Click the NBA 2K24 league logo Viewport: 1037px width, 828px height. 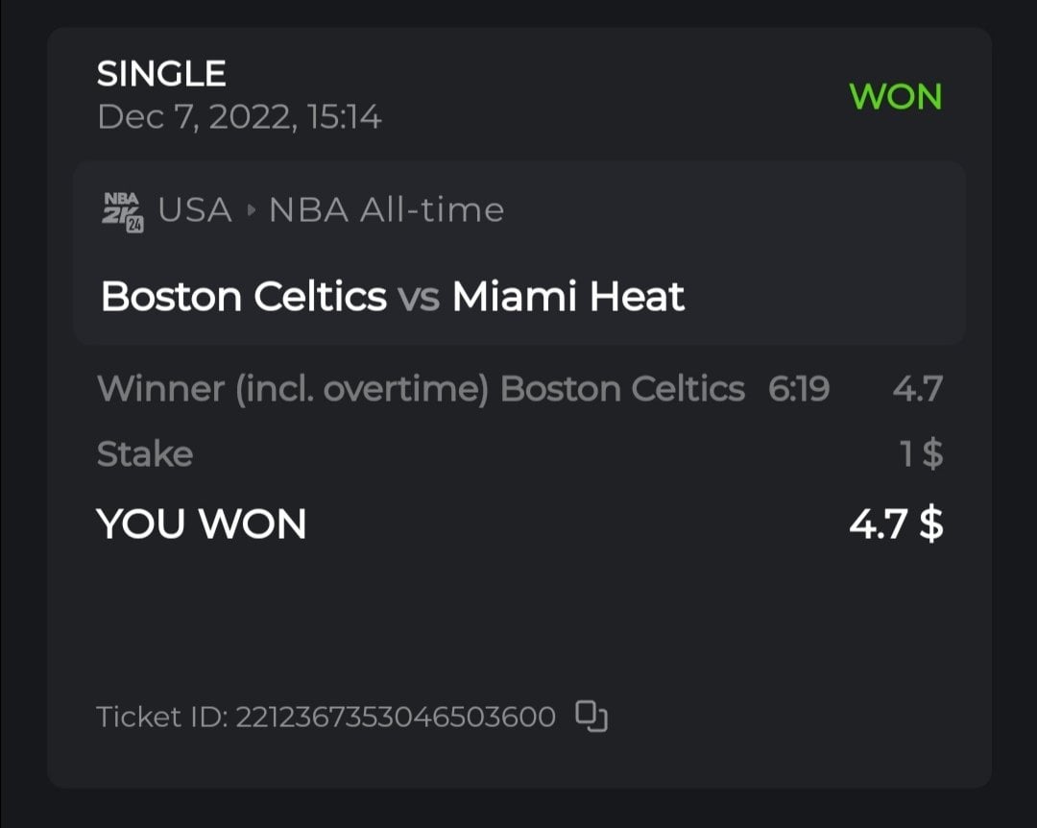tap(122, 211)
